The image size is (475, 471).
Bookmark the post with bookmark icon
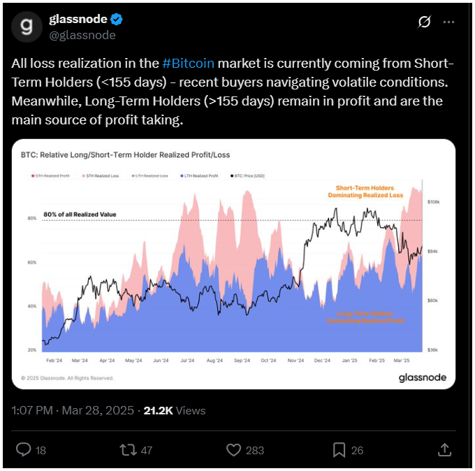coord(339,450)
